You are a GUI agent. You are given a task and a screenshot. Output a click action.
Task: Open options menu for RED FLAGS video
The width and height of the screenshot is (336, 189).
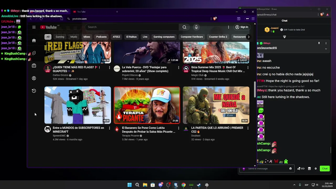[109, 68]
